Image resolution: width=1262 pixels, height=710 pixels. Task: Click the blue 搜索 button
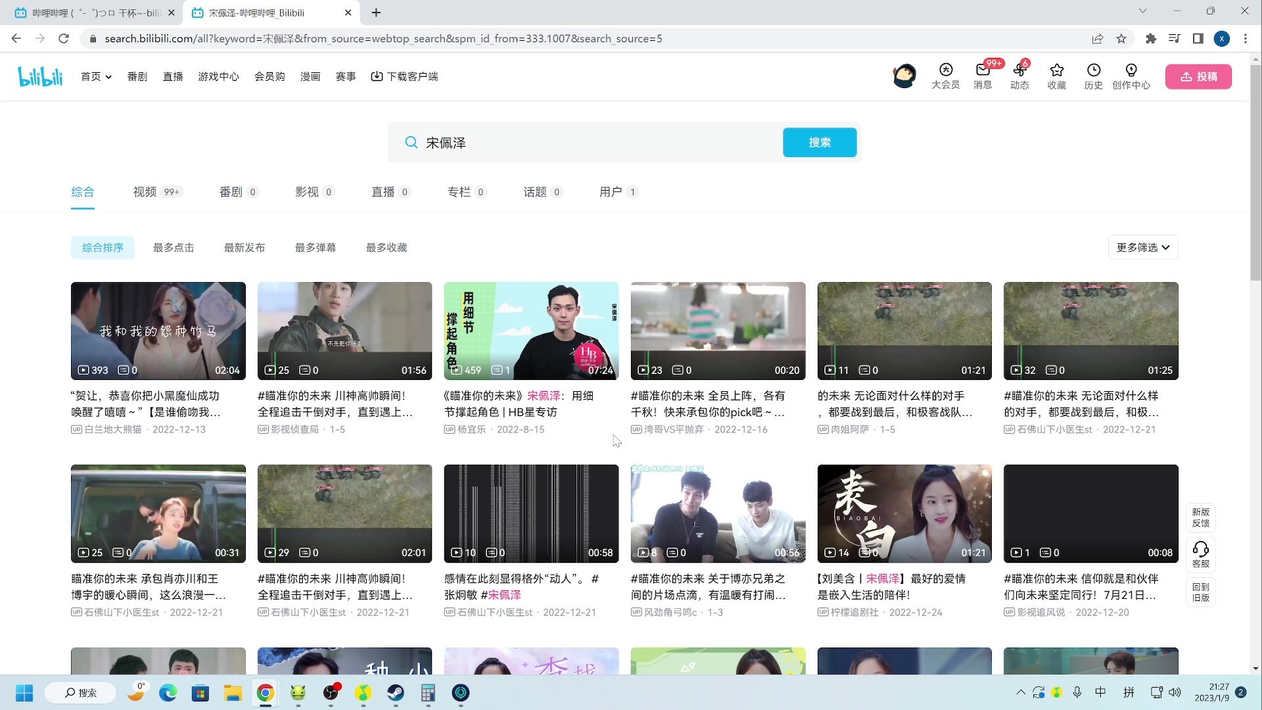click(819, 143)
